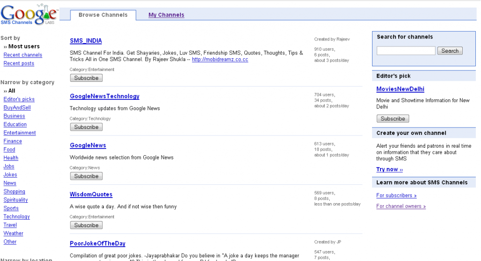481x261 pixels.
Task: Click the '910 users,' text for SMS_INDIA
Action: click(x=325, y=49)
